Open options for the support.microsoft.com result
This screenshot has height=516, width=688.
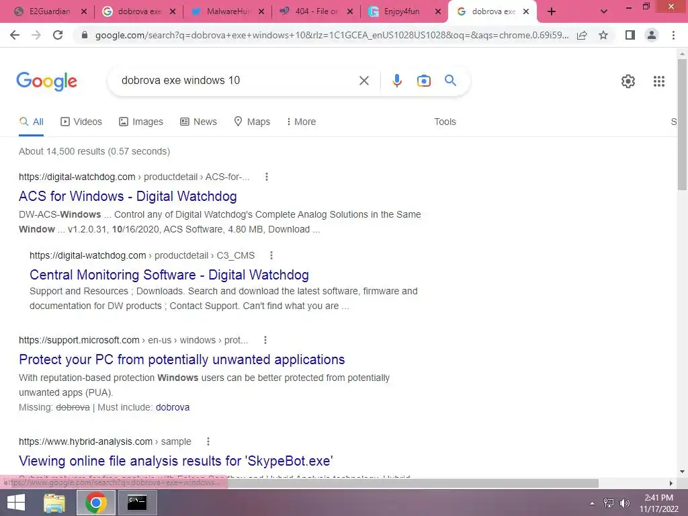(x=265, y=340)
